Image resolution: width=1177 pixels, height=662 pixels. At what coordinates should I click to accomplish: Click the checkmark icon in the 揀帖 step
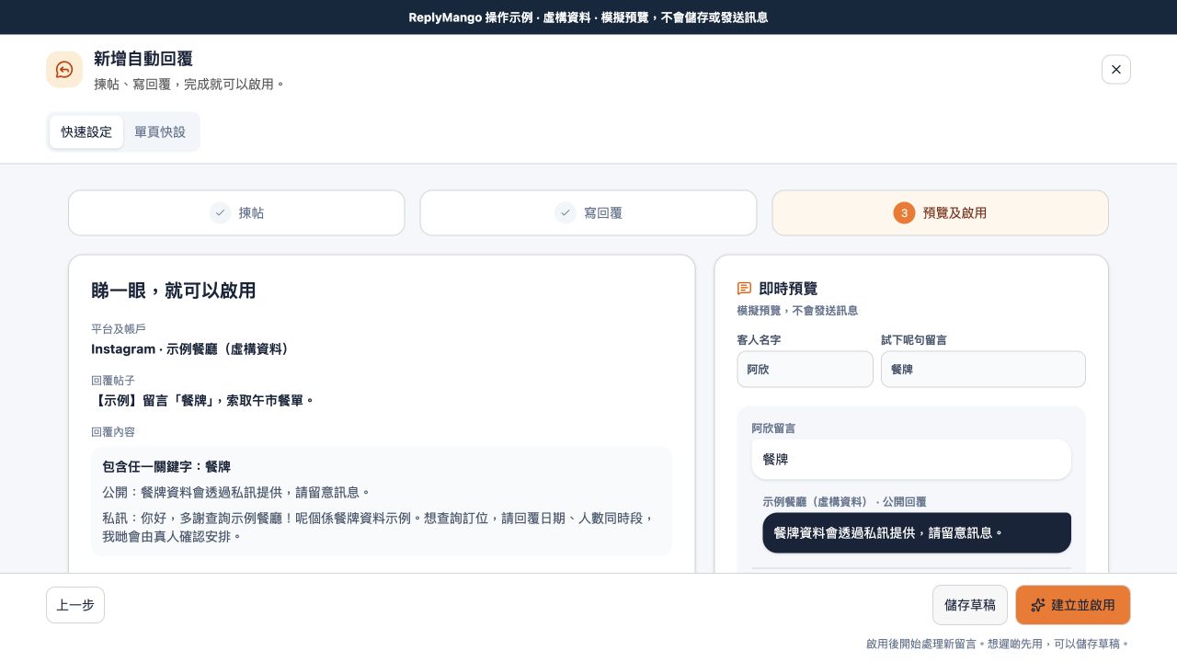click(x=220, y=213)
